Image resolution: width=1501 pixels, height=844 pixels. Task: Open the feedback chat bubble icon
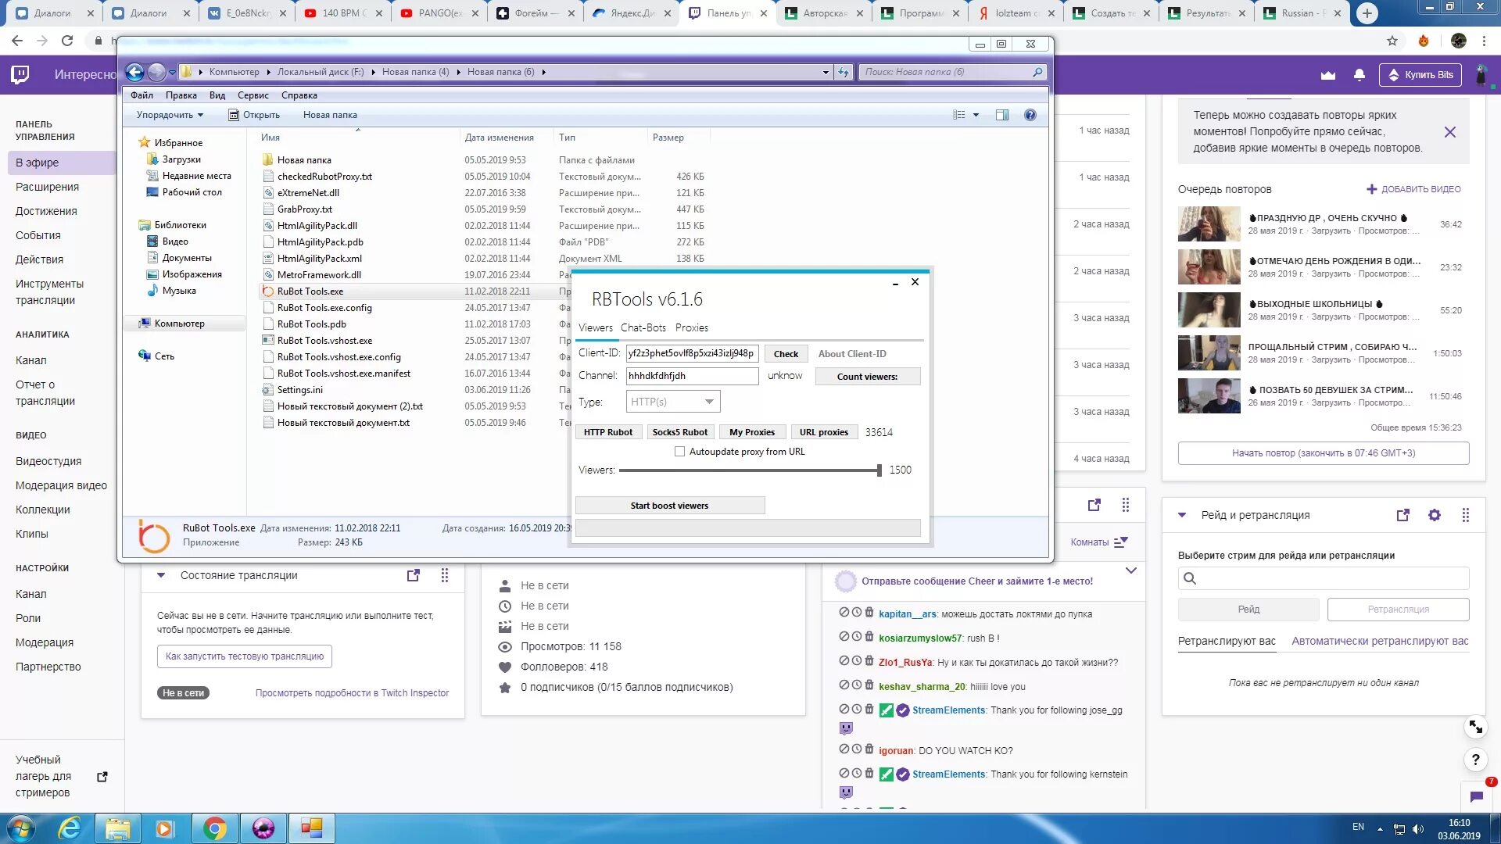(1476, 796)
